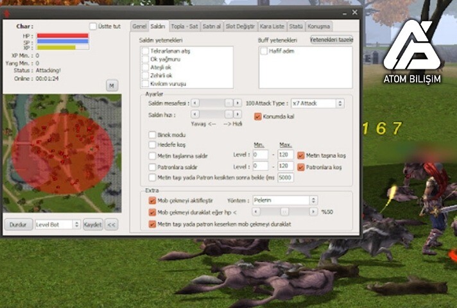
Task: Click right arrow of hp threshold slider
Action: [x=312, y=212]
